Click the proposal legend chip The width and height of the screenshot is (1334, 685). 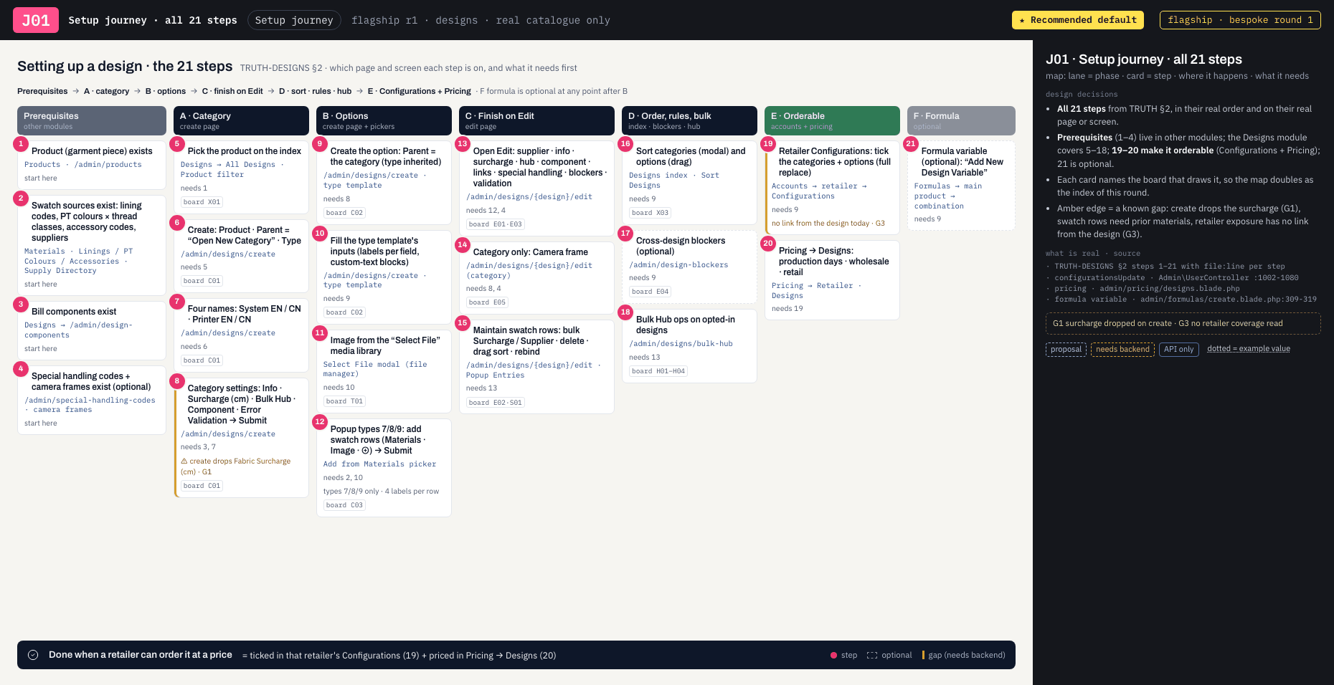point(1066,350)
